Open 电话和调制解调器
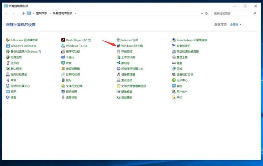The width and height of the screenshot is (263, 166). 185,52
